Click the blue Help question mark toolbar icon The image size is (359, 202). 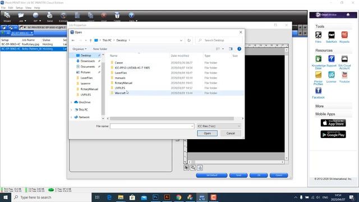click(x=131, y=15)
